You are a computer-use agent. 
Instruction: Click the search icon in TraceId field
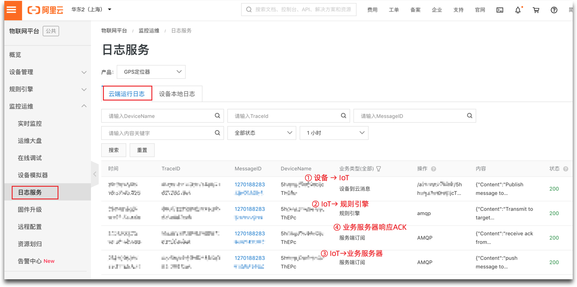click(344, 116)
